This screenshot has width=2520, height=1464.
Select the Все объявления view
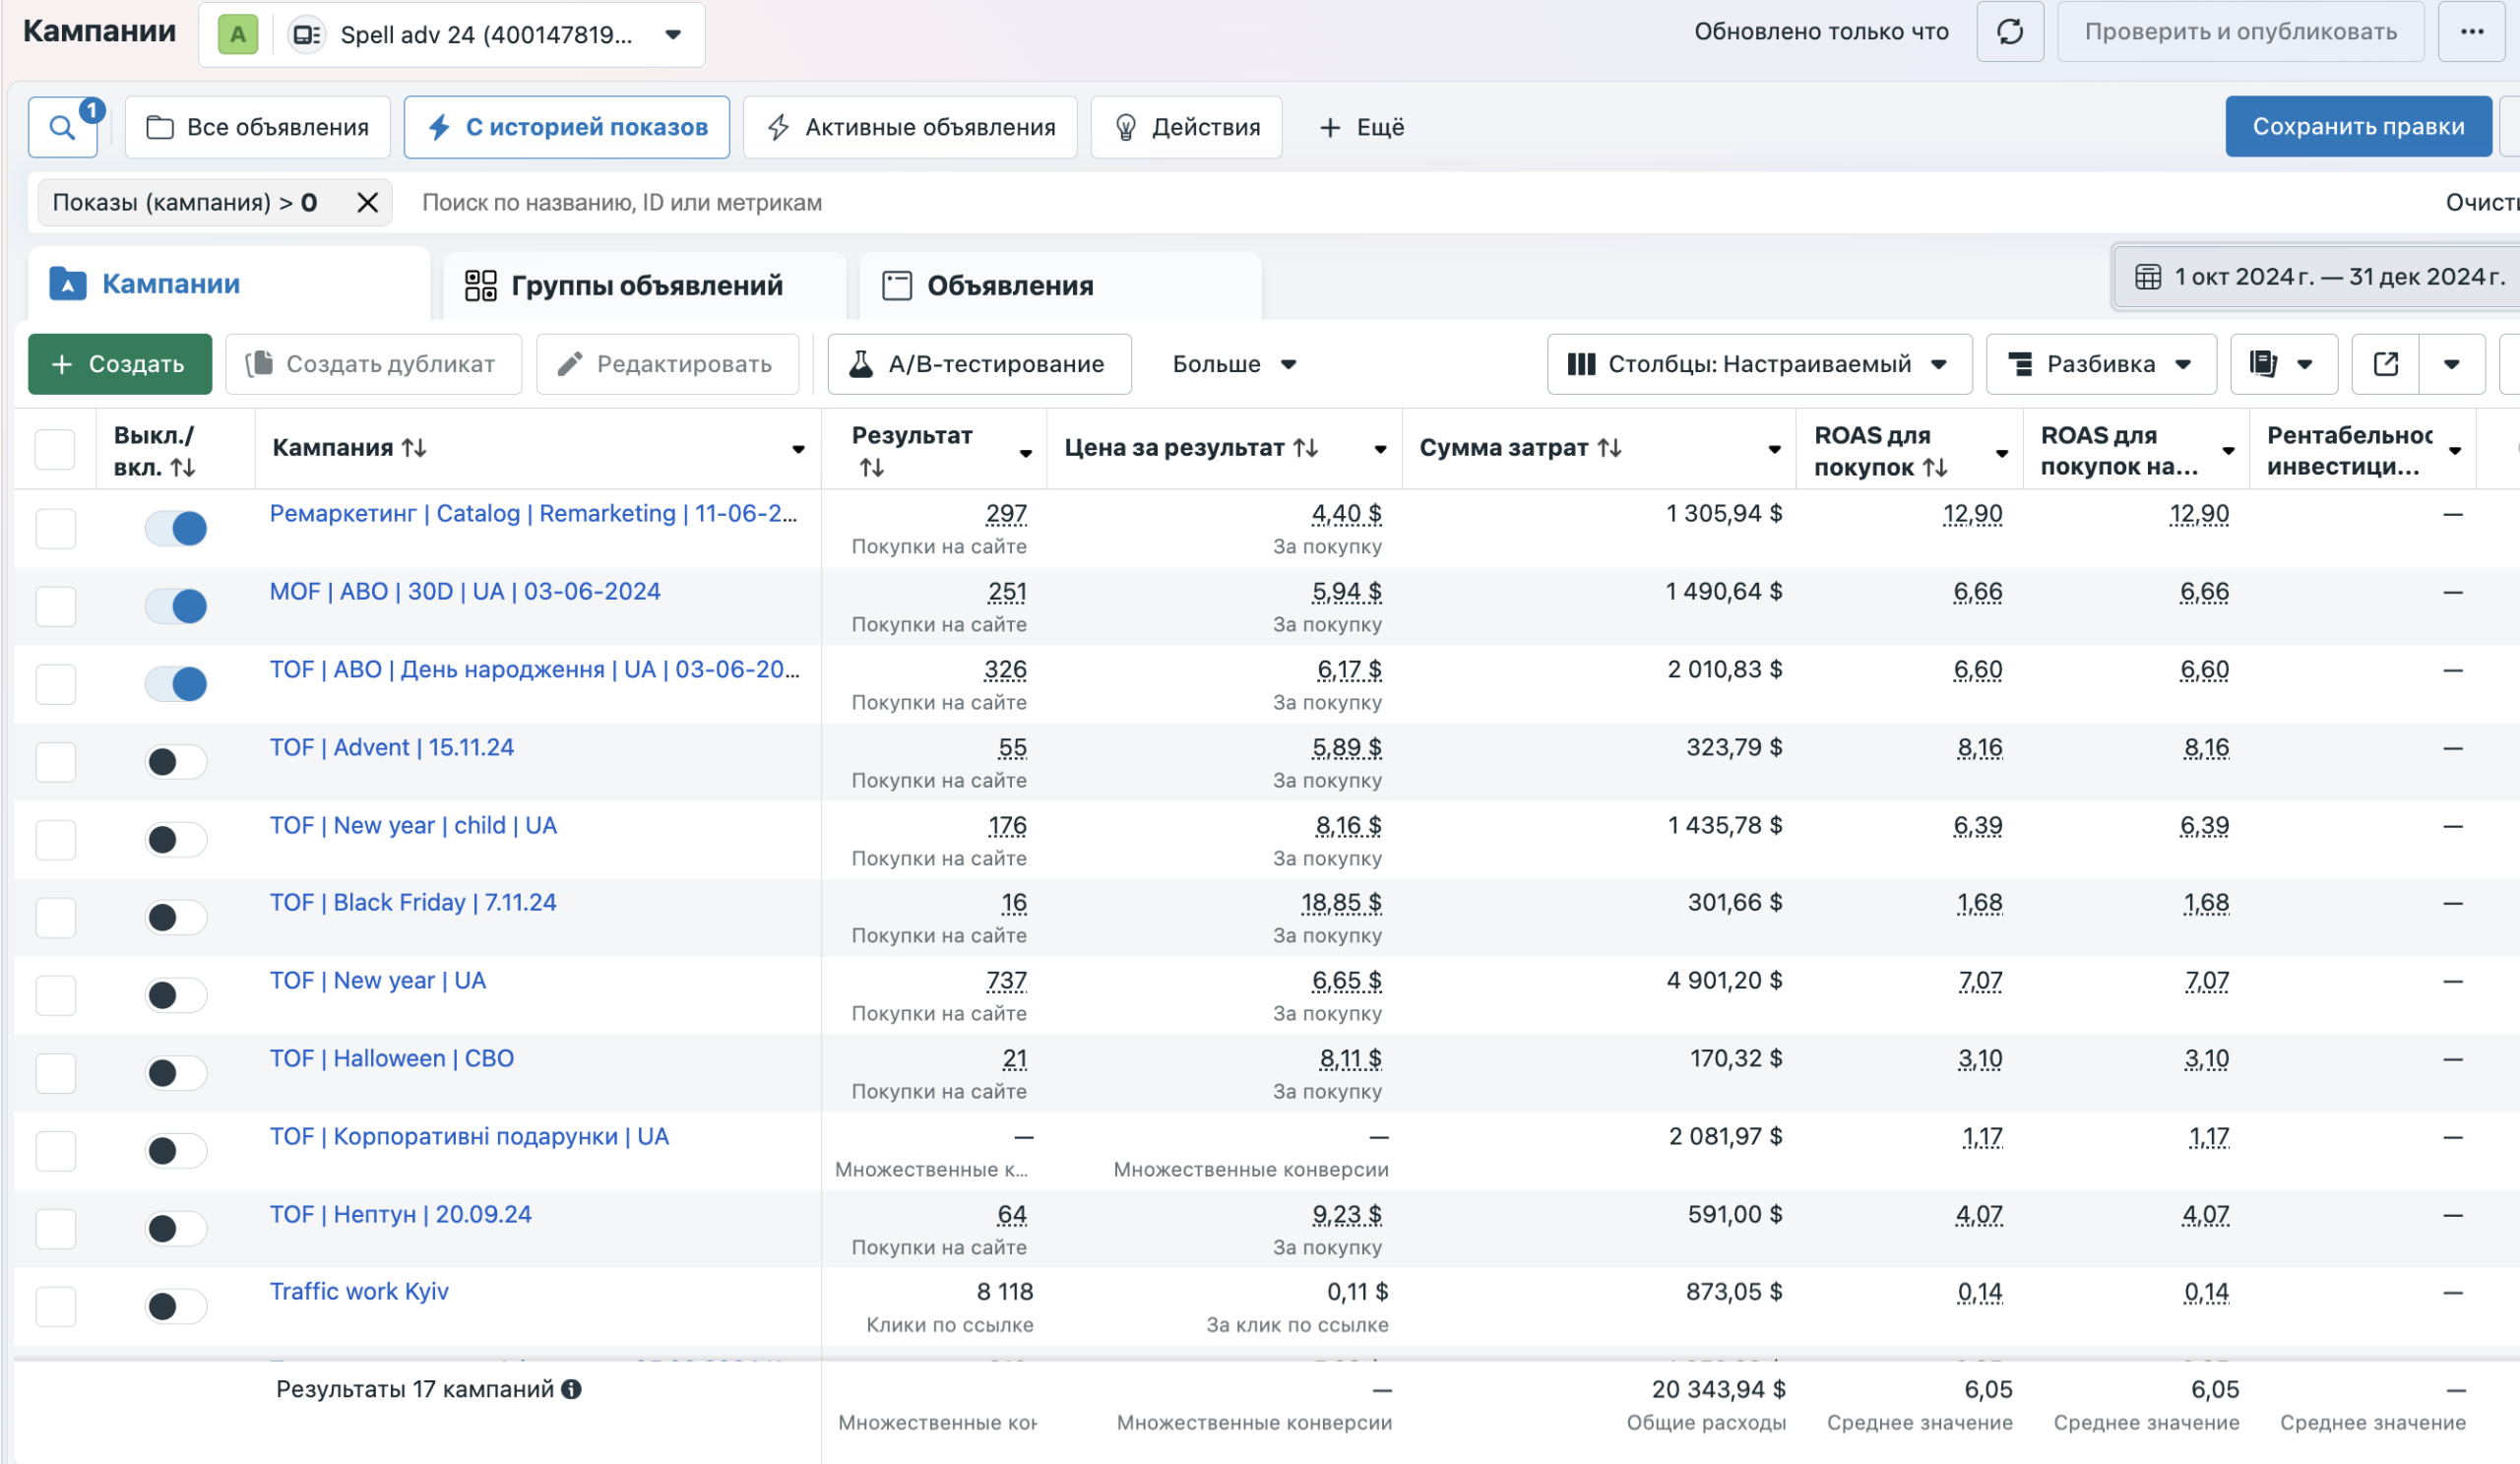[x=258, y=127]
